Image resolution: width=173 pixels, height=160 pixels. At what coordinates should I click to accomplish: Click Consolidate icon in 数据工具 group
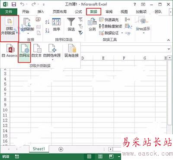[128, 19]
